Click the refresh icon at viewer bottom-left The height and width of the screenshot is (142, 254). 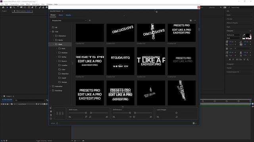[57, 123]
